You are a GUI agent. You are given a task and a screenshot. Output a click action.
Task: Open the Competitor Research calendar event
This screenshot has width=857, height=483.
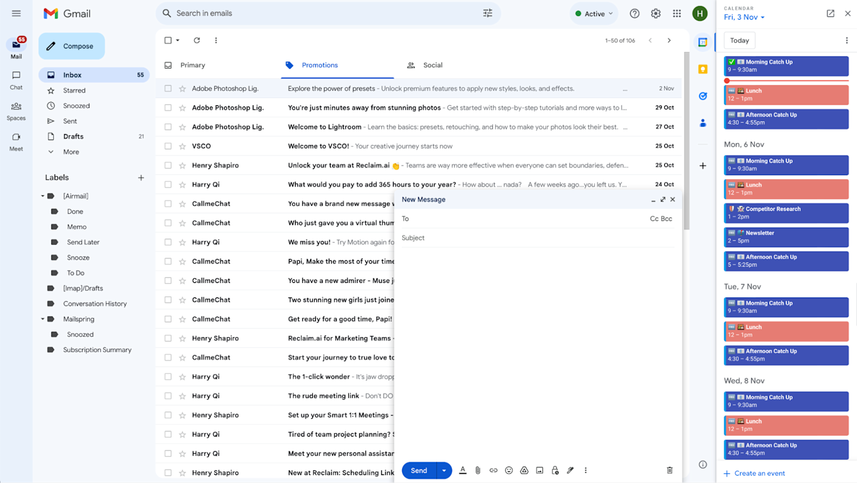[787, 212]
